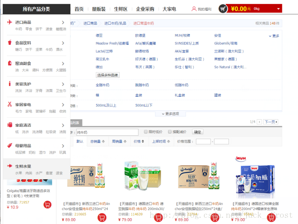298x224 pixels.
Task: Click 确定 search confirm button
Action: click(198, 132)
